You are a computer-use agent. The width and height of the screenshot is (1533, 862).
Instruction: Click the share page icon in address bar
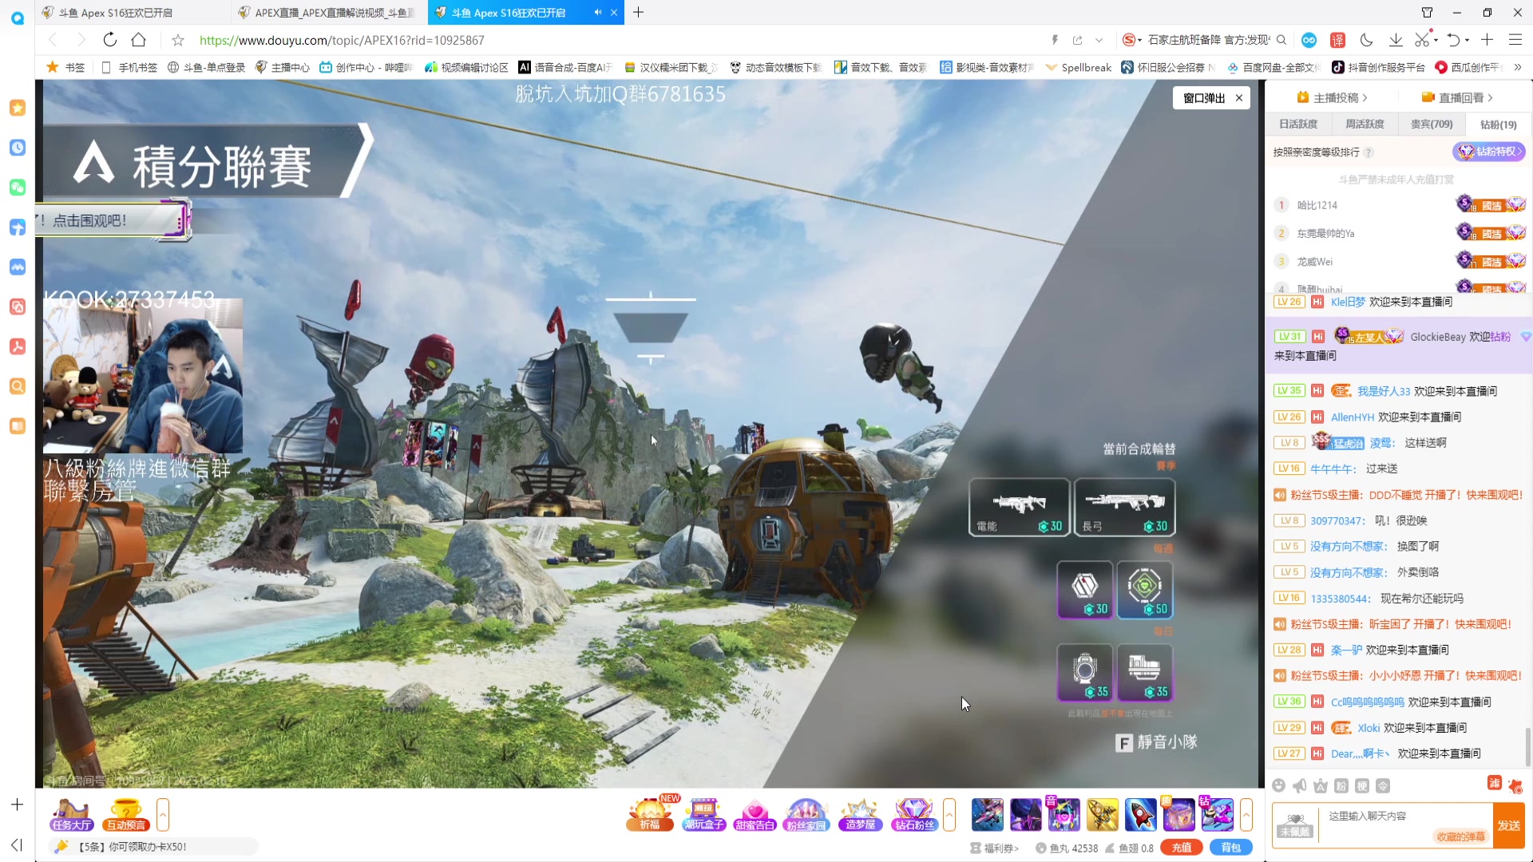coord(1077,40)
